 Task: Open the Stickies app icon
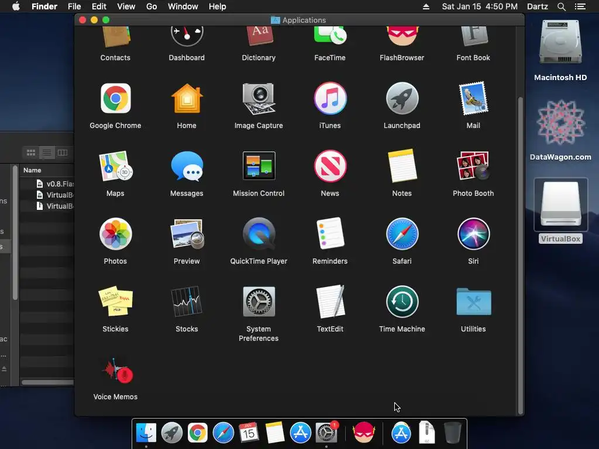pyautogui.click(x=115, y=302)
